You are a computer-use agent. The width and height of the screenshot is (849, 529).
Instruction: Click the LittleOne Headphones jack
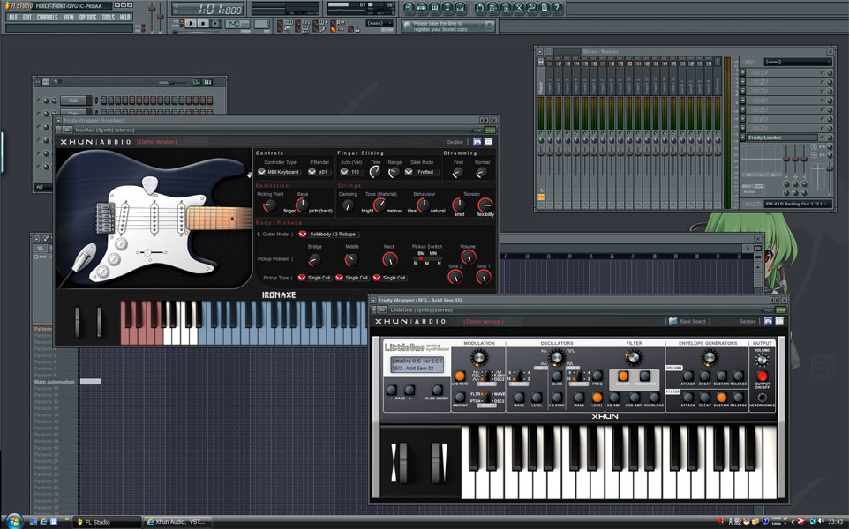point(763,398)
